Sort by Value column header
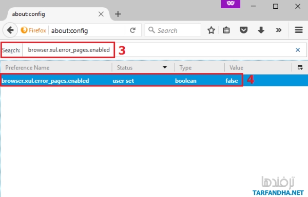The width and height of the screenshot is (308, 197). pyautogui.click(x=258, y=67)
